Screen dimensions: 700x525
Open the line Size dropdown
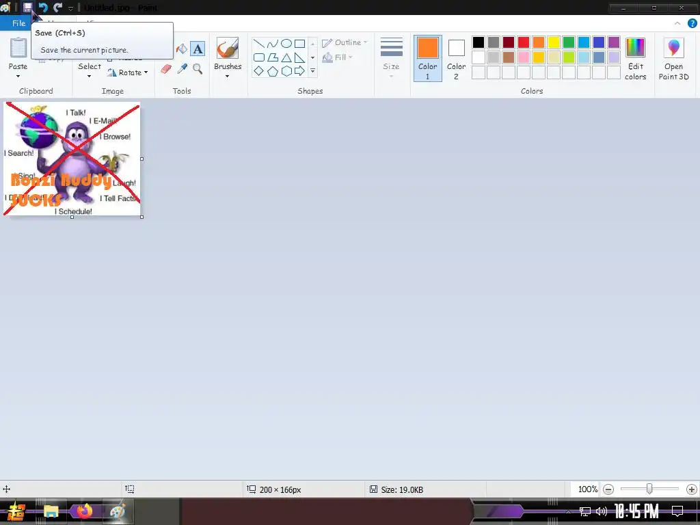point(391,58)
